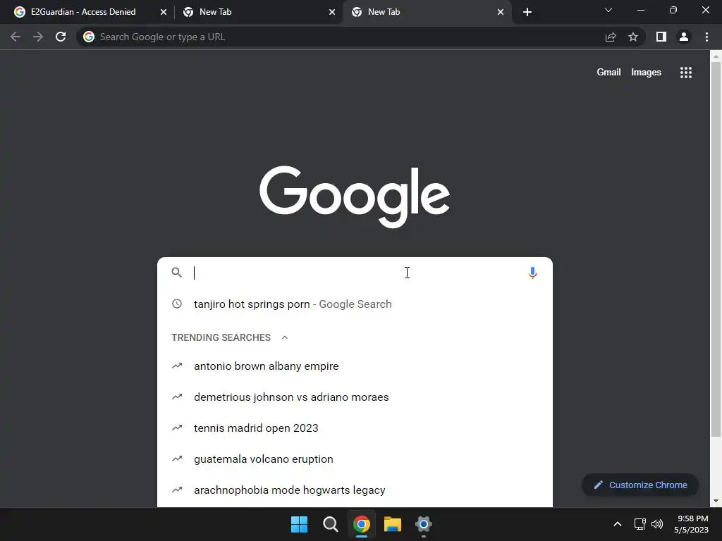Close the middle New Tab tab
Viewport: 722px width, 541px height.
click(332, 12)
